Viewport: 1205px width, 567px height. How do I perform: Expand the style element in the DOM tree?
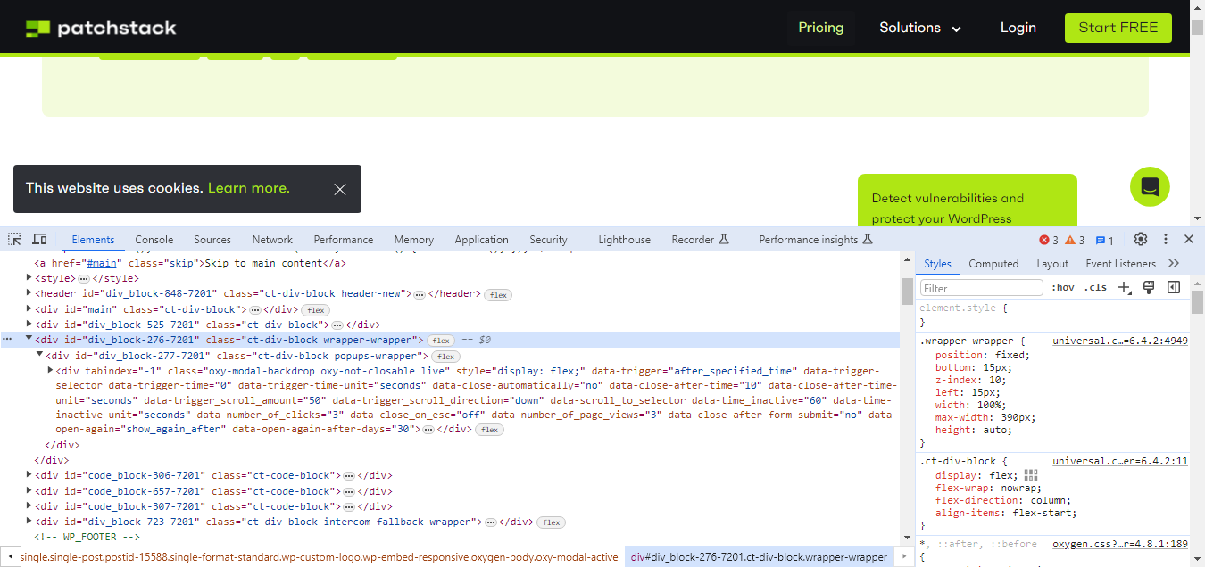(x=29, y=277)
